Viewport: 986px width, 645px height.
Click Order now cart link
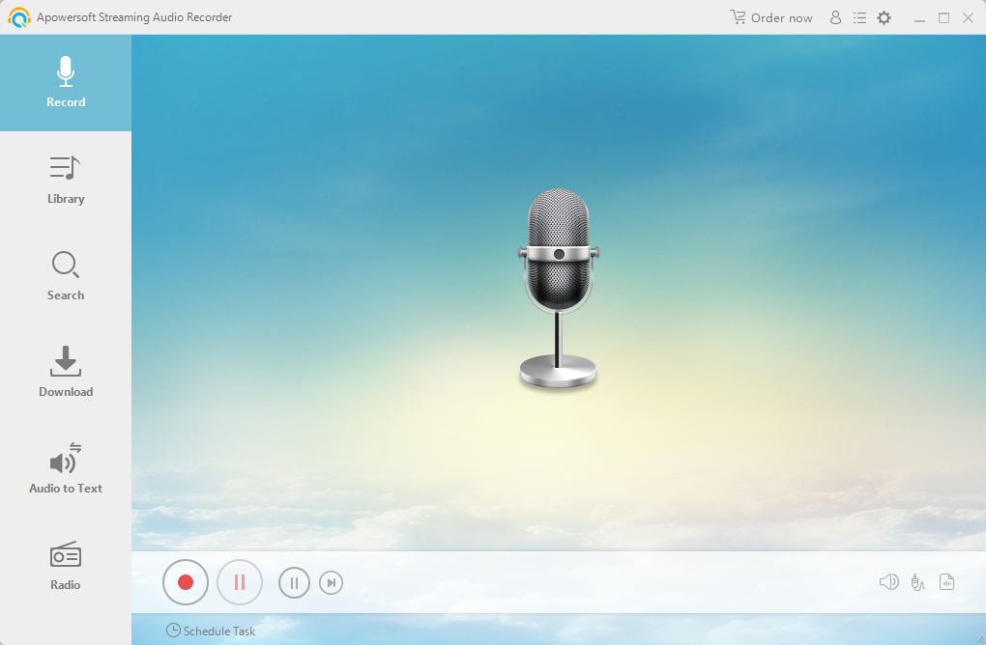click(771, 17)
